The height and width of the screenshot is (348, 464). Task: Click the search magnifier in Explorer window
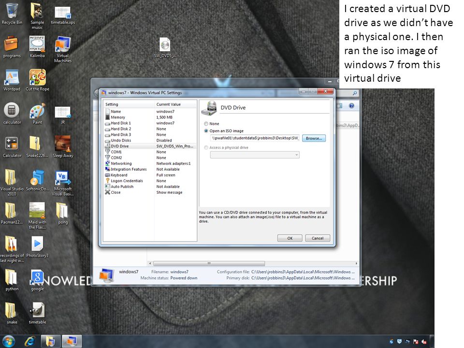[354, 93]
